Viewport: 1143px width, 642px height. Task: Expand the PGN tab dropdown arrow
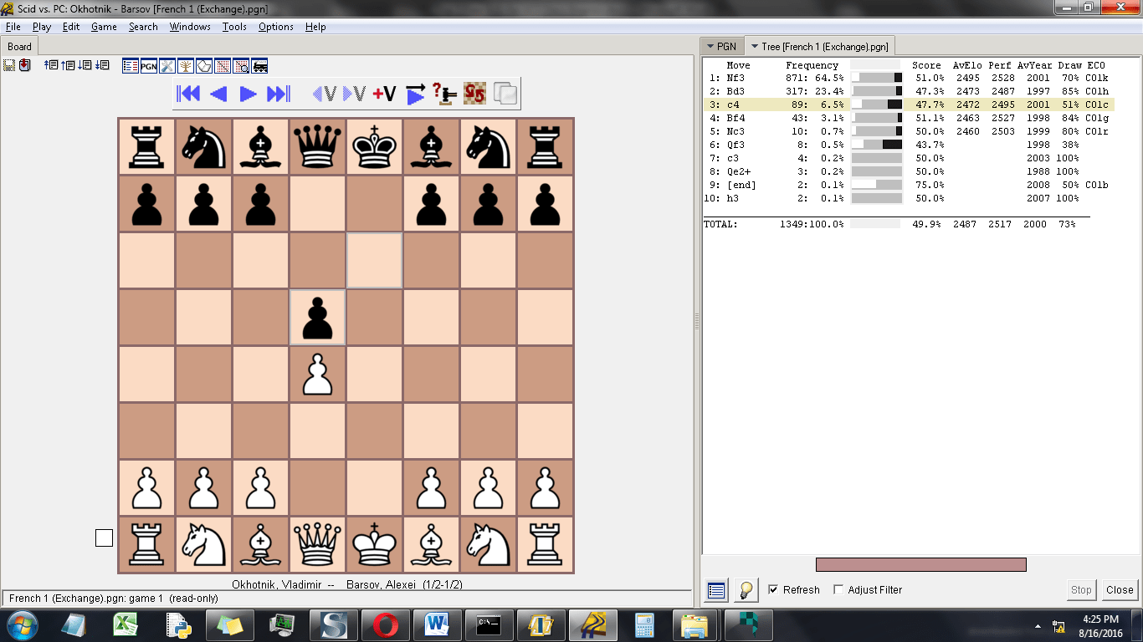click(x=710, y=46)
